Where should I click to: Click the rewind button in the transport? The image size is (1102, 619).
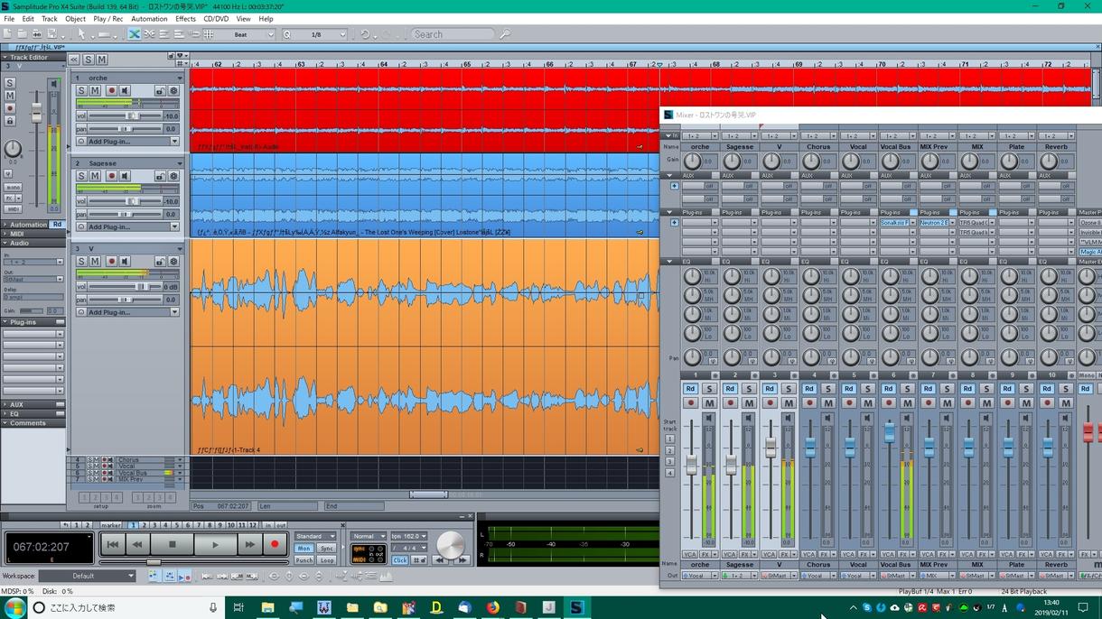click(136, 544)
